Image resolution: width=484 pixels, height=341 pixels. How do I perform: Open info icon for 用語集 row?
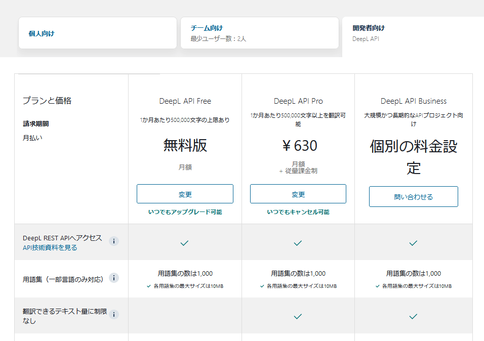click(114, 278)
